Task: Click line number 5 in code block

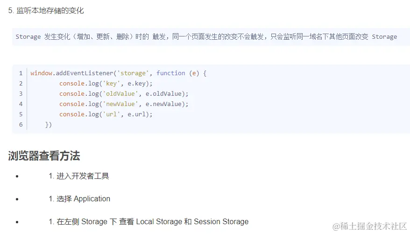Action: coord(21,114)
